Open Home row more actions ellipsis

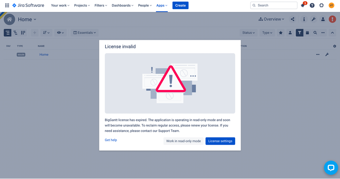tap(318, 55)
